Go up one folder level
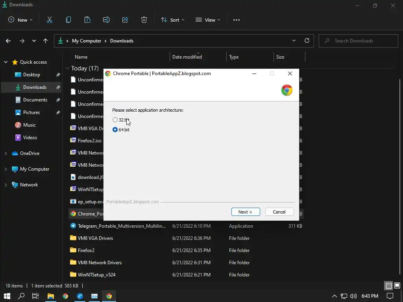 (46, 41)
